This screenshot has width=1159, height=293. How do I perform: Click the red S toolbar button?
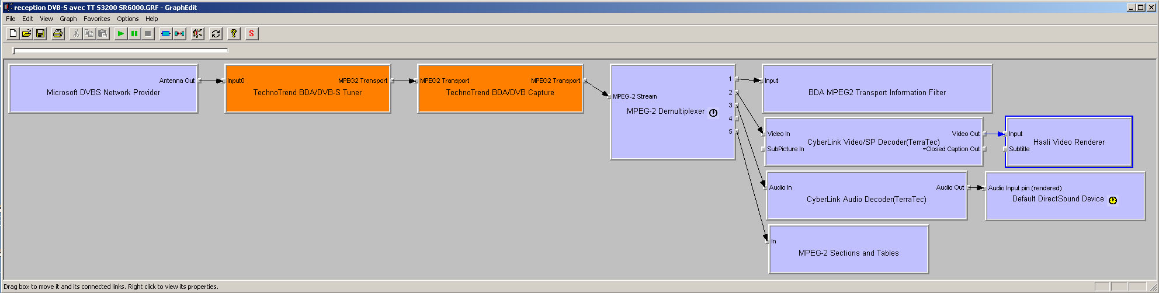pyautogui.click(x=251, y=34)
